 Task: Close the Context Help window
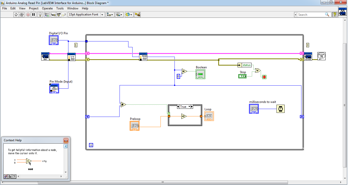click(66, 141)
